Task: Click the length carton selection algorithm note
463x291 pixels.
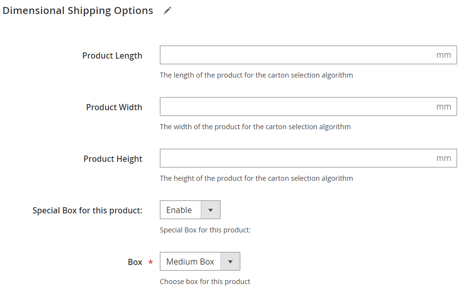Action: 256,75
